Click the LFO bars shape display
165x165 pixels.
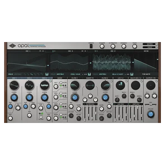tap(120, 85)
